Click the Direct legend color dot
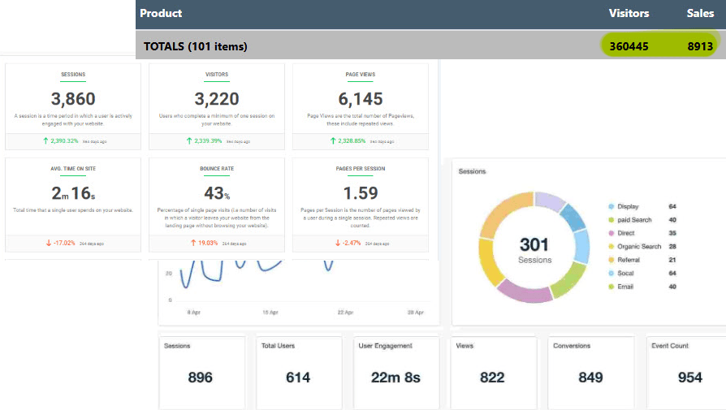 pos(610,233)
